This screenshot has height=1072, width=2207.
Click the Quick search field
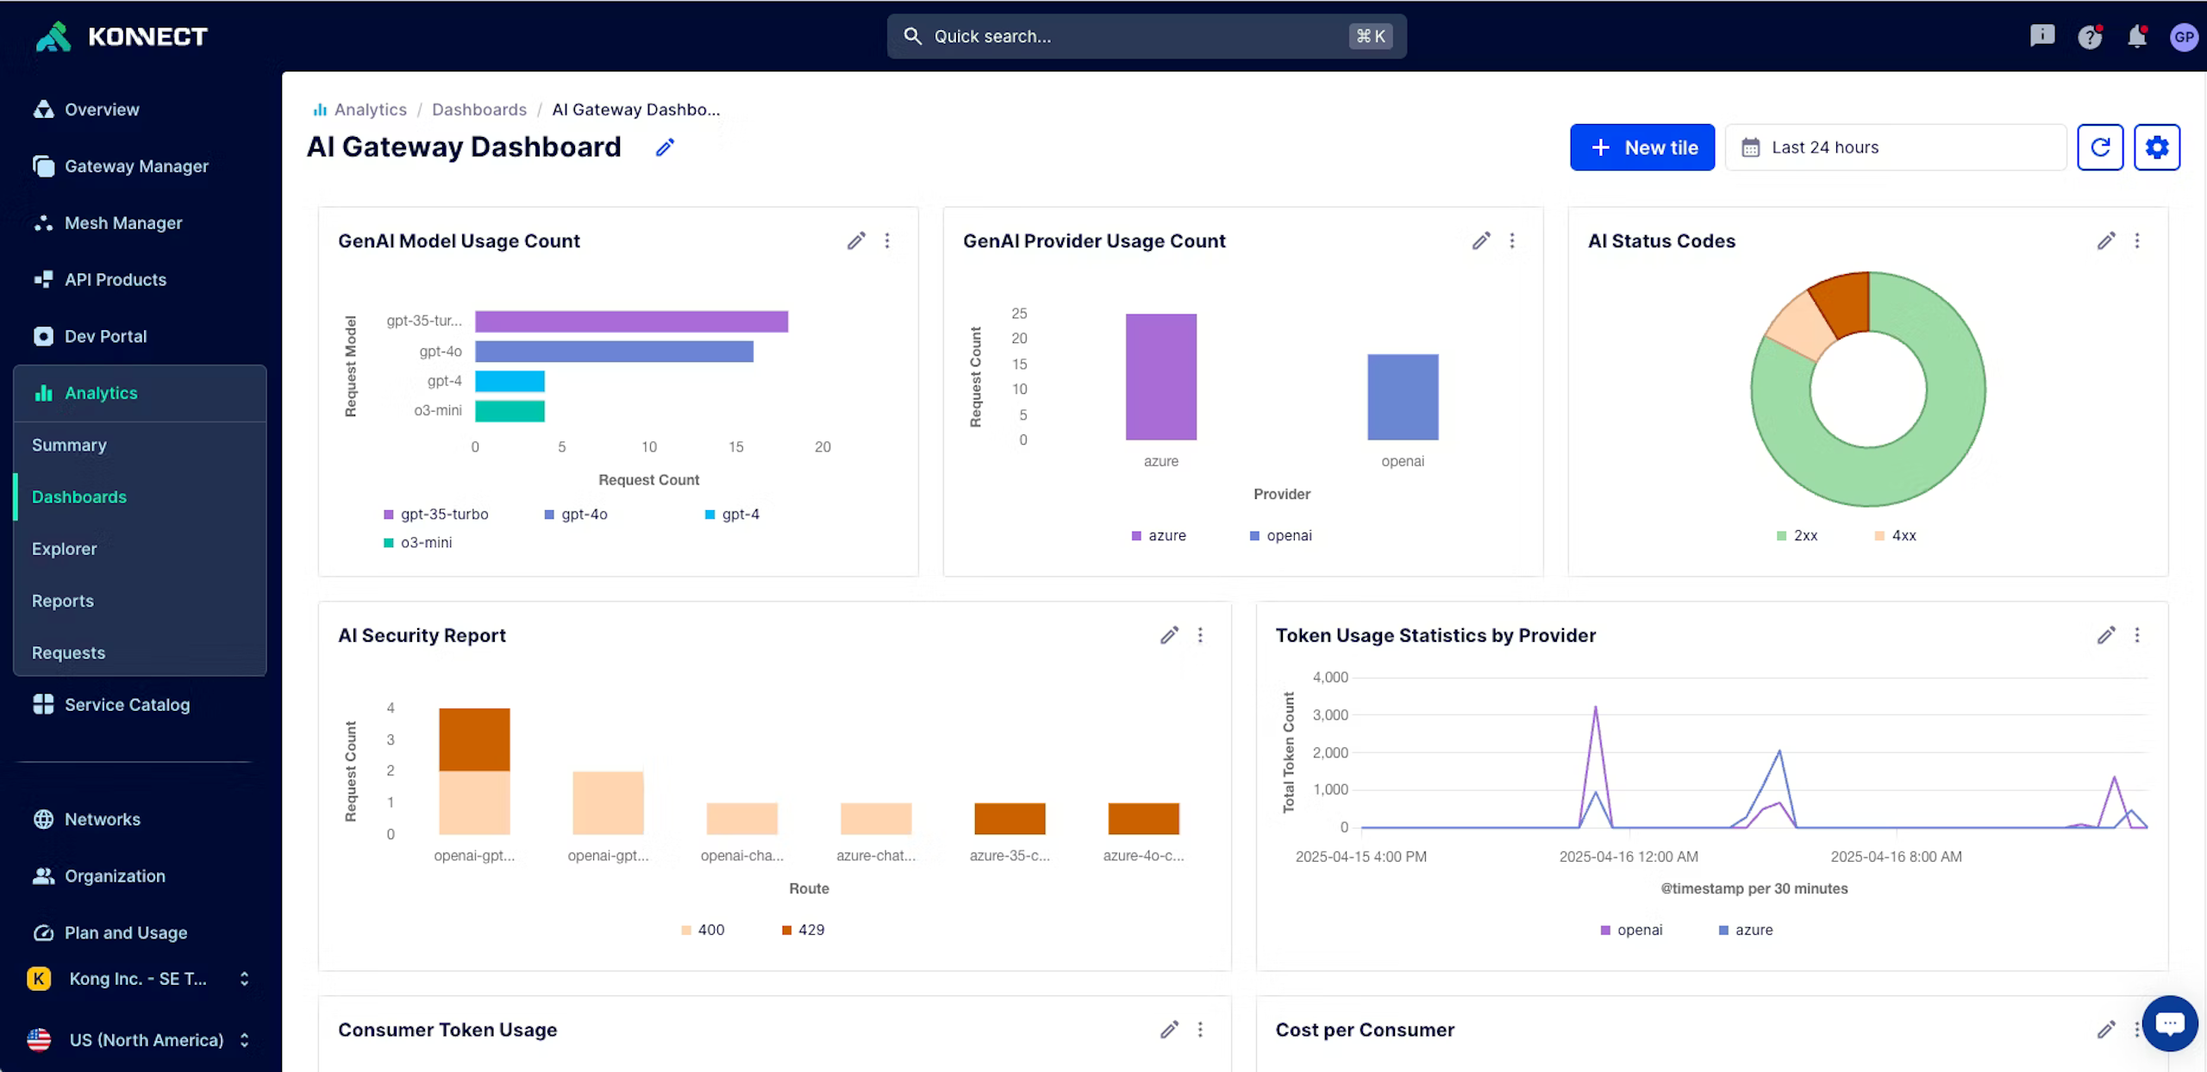[1146, 36]
